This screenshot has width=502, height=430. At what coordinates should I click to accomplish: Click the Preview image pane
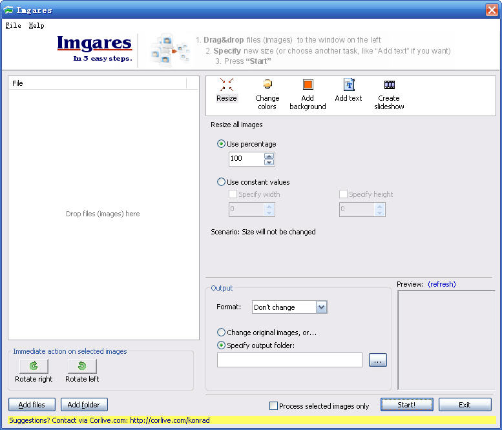coord(446,340)
